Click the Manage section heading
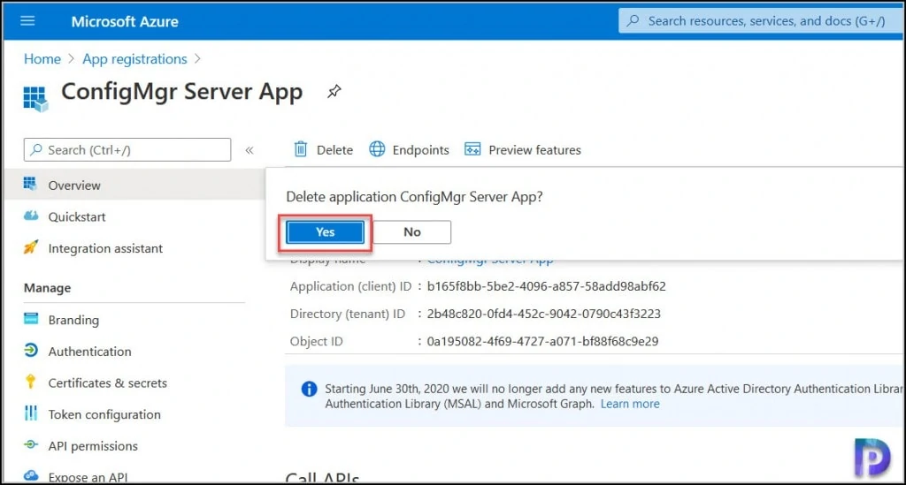 [x=48, y=288]
